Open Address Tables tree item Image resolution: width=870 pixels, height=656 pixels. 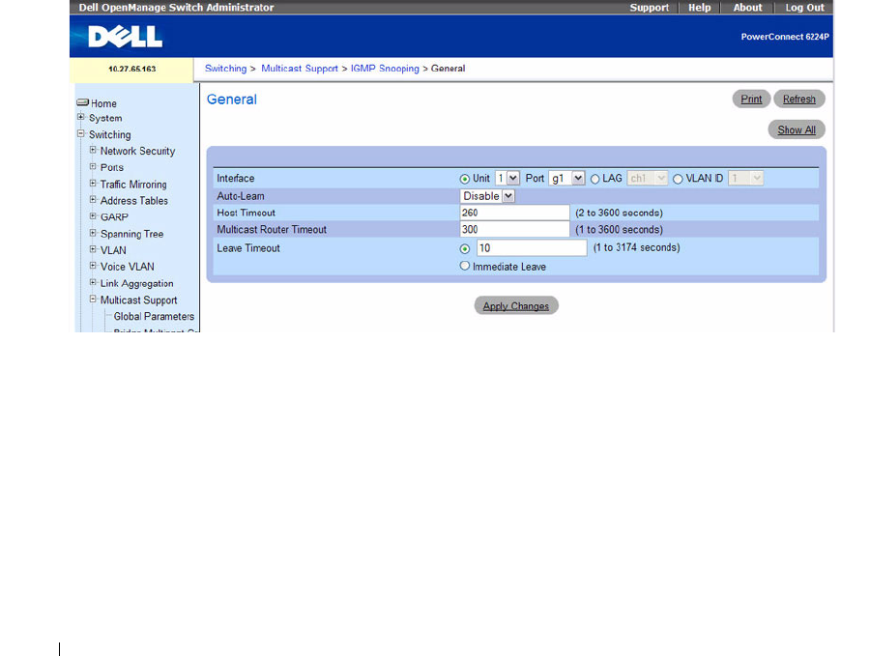pyautogui.click(x=134, y=201)
